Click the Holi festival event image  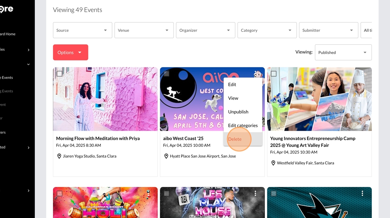click(x=105, y=203)
